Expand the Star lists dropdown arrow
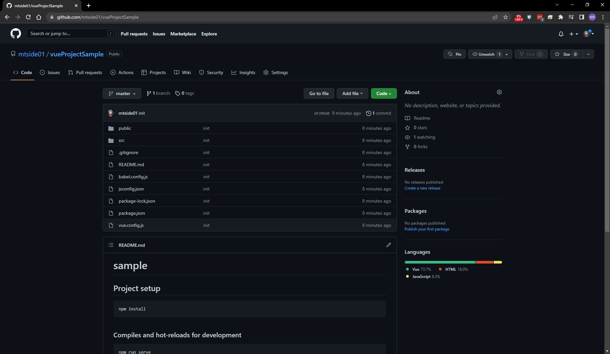This screenshot has height=354, width=610. pos(588,54)
